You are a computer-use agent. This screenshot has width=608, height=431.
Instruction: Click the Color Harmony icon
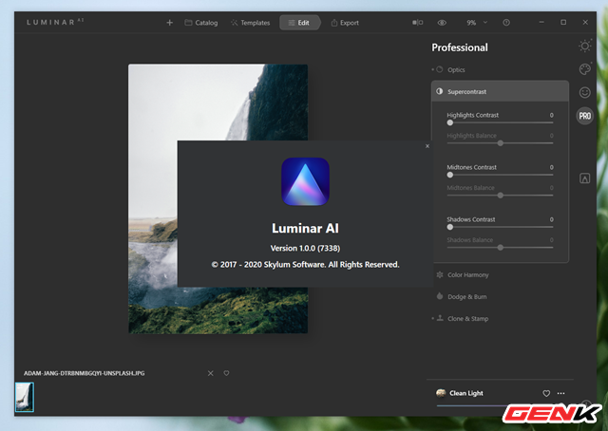(x=440, y=274)
